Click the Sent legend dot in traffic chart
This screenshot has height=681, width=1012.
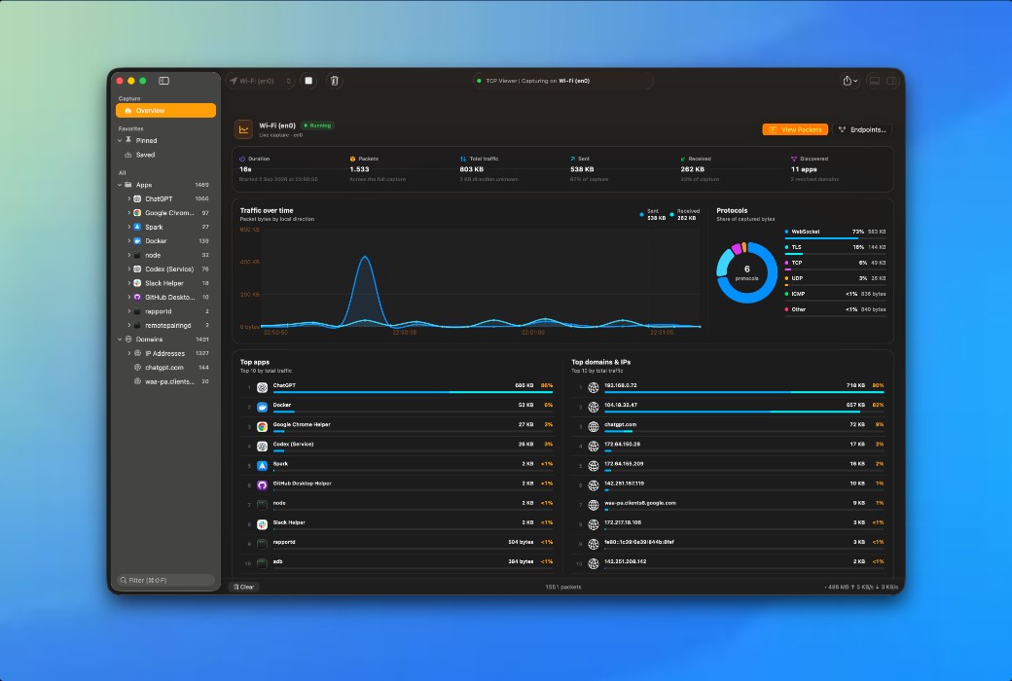pyautogui.click(x=641, y=214)
